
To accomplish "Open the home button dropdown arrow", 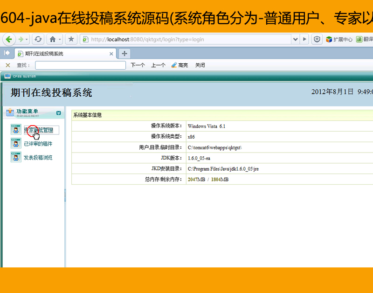I will point(60,40).
